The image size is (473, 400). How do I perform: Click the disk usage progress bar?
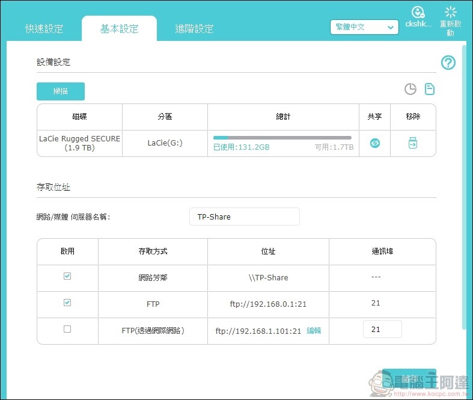(x=282, y=138)
